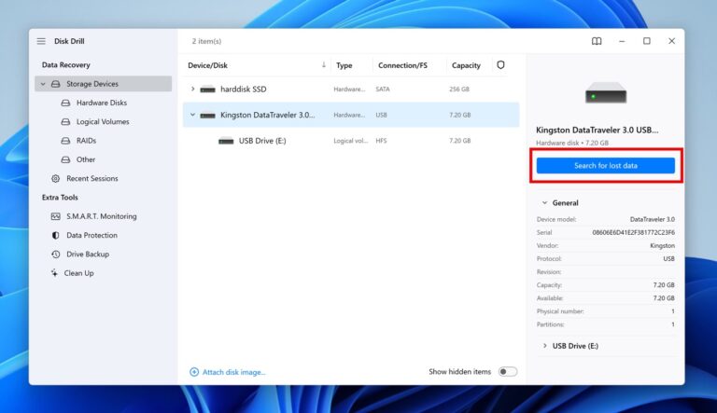Select RAIDs in the sidebar

coord(87,141)
